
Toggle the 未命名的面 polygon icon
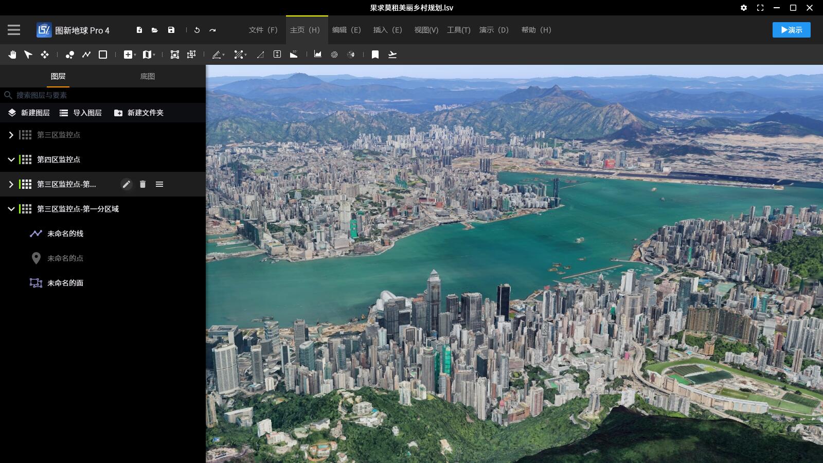(35, 283)
